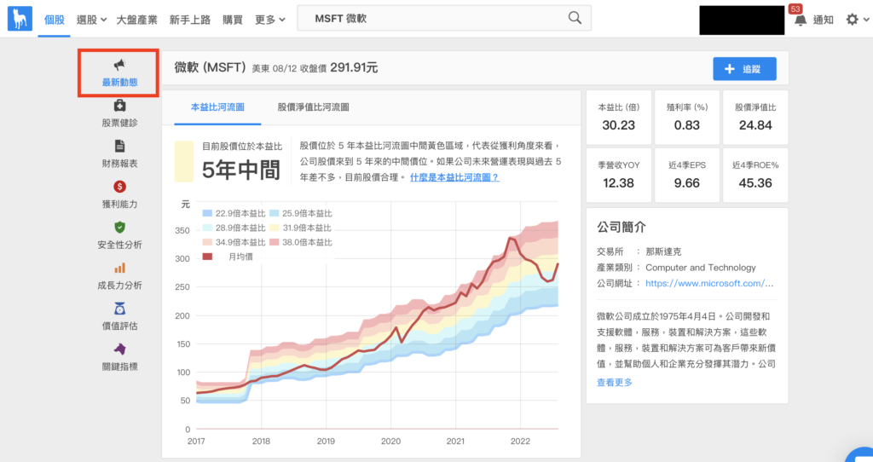The height and width of the screenshot is (462, 873).
Task: Open 成長力分析 bar chart icon
Action: (119, 269)
